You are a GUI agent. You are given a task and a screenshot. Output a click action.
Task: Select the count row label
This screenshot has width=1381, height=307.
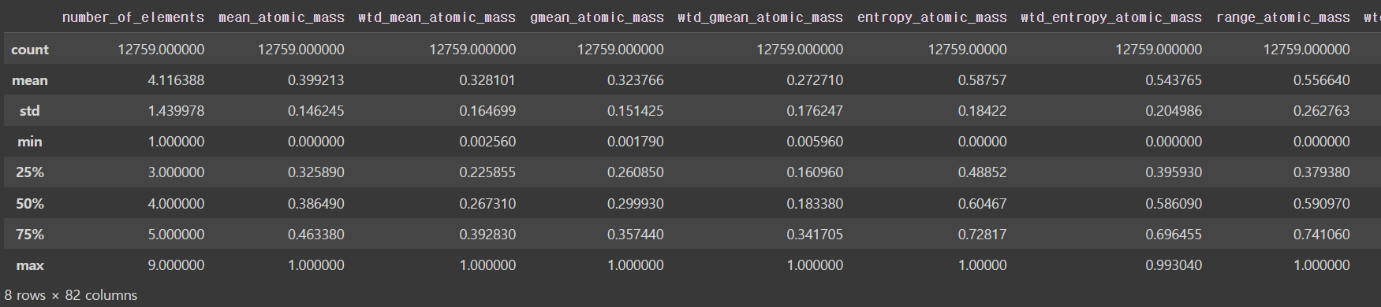30,50
